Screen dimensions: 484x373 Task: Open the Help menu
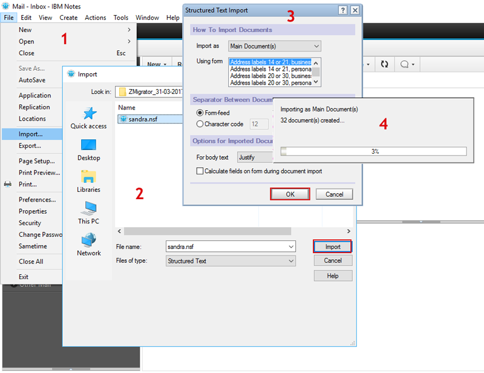pyautogui.click(x=173, y=18)
